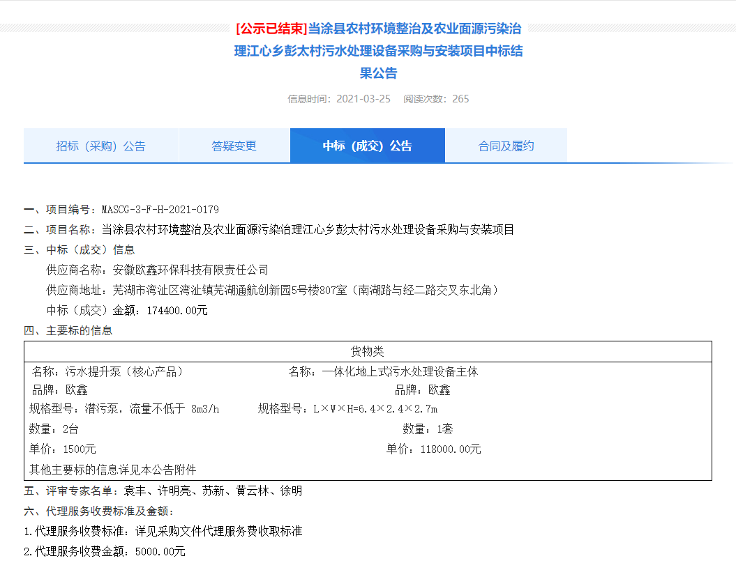Switch to the 答疑变更 tab
The image size is (736, 563).
click(x=234, y=146)
